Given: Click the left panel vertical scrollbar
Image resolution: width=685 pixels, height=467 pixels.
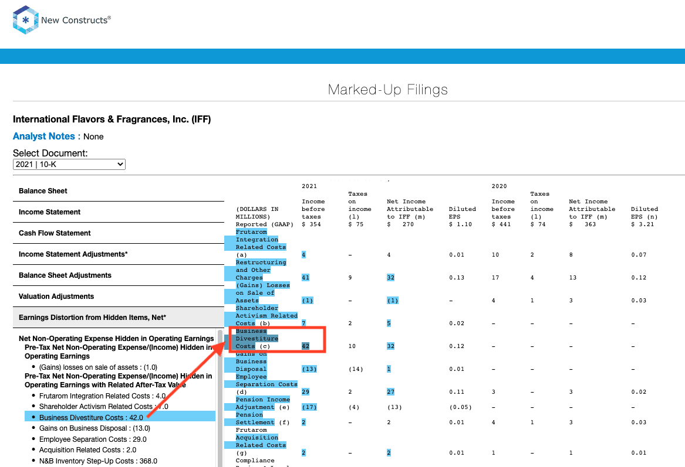Looking at the screenshot, I should coord(220,398).
